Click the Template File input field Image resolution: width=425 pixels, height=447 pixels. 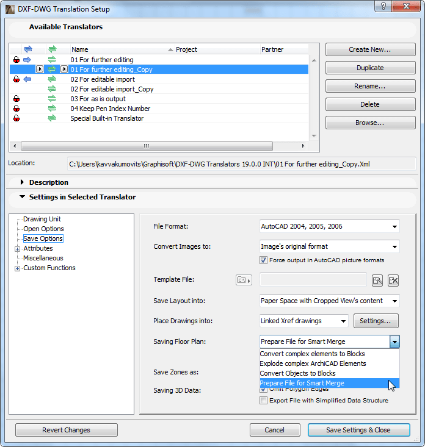coord(313,280)
